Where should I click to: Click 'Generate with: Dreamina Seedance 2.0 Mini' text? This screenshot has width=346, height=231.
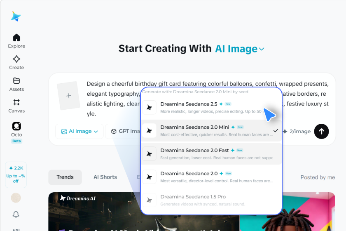click(x=195, y=92)
